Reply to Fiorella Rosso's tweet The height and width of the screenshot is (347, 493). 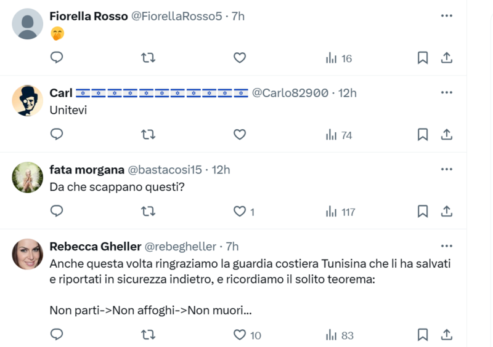(57, 58)
